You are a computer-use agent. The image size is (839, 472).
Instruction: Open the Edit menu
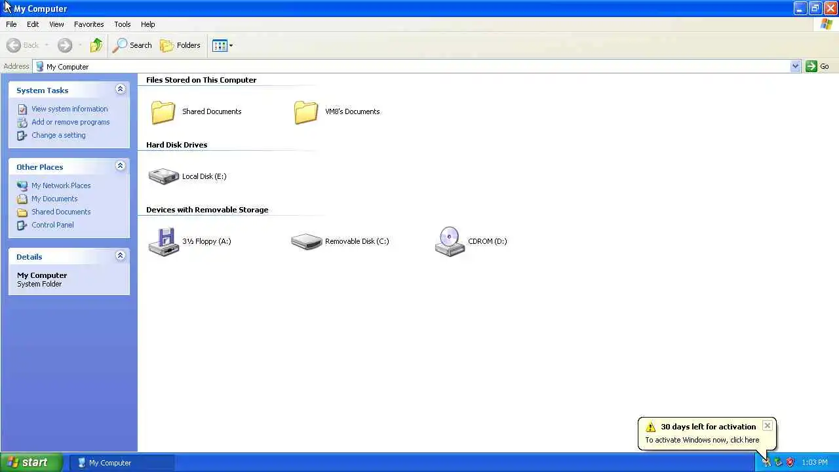coord(33,24)
